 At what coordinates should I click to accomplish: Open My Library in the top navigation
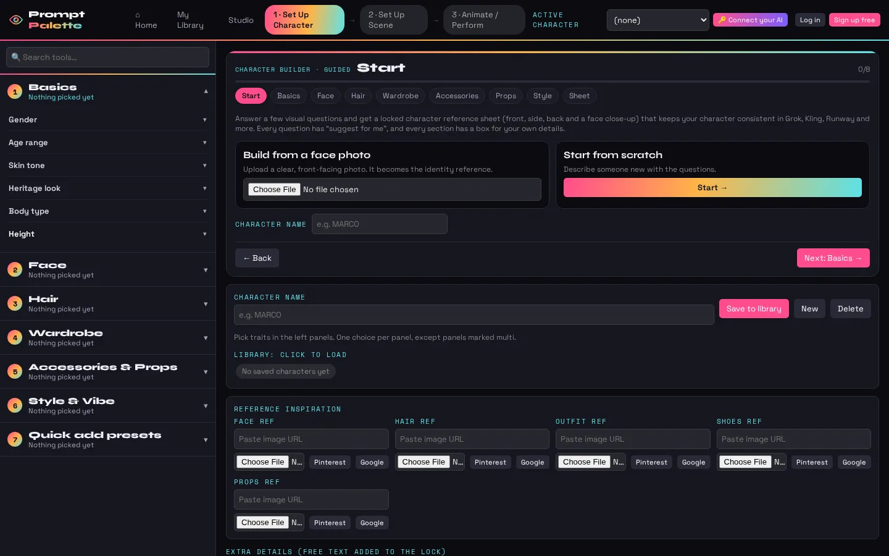190,20
